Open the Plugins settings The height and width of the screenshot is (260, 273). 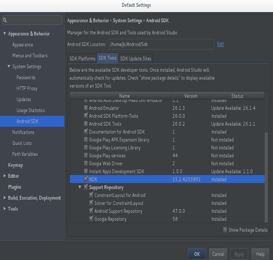pyautogui.click(x=14, y=187)
